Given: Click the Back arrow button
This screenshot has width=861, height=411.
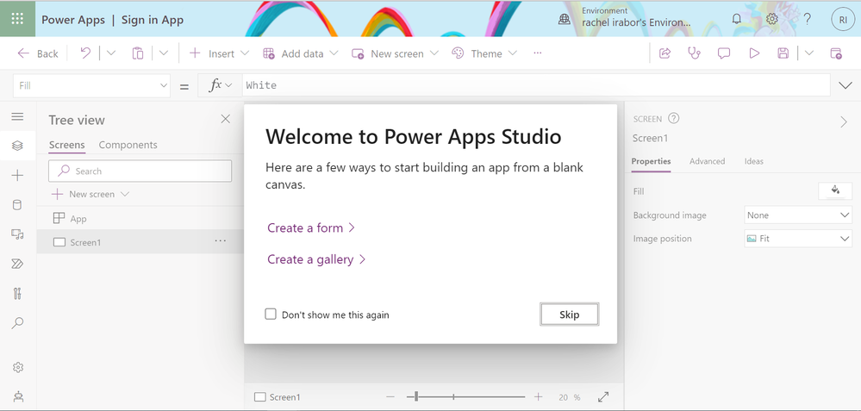Looking at the screenshot, I should coord(37,53).
